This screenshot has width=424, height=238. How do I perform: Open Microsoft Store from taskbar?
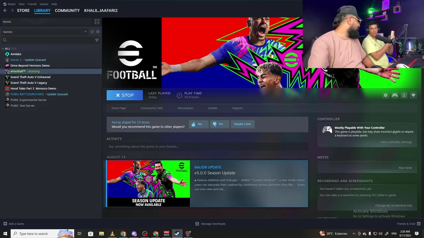(x=90, y=234)
